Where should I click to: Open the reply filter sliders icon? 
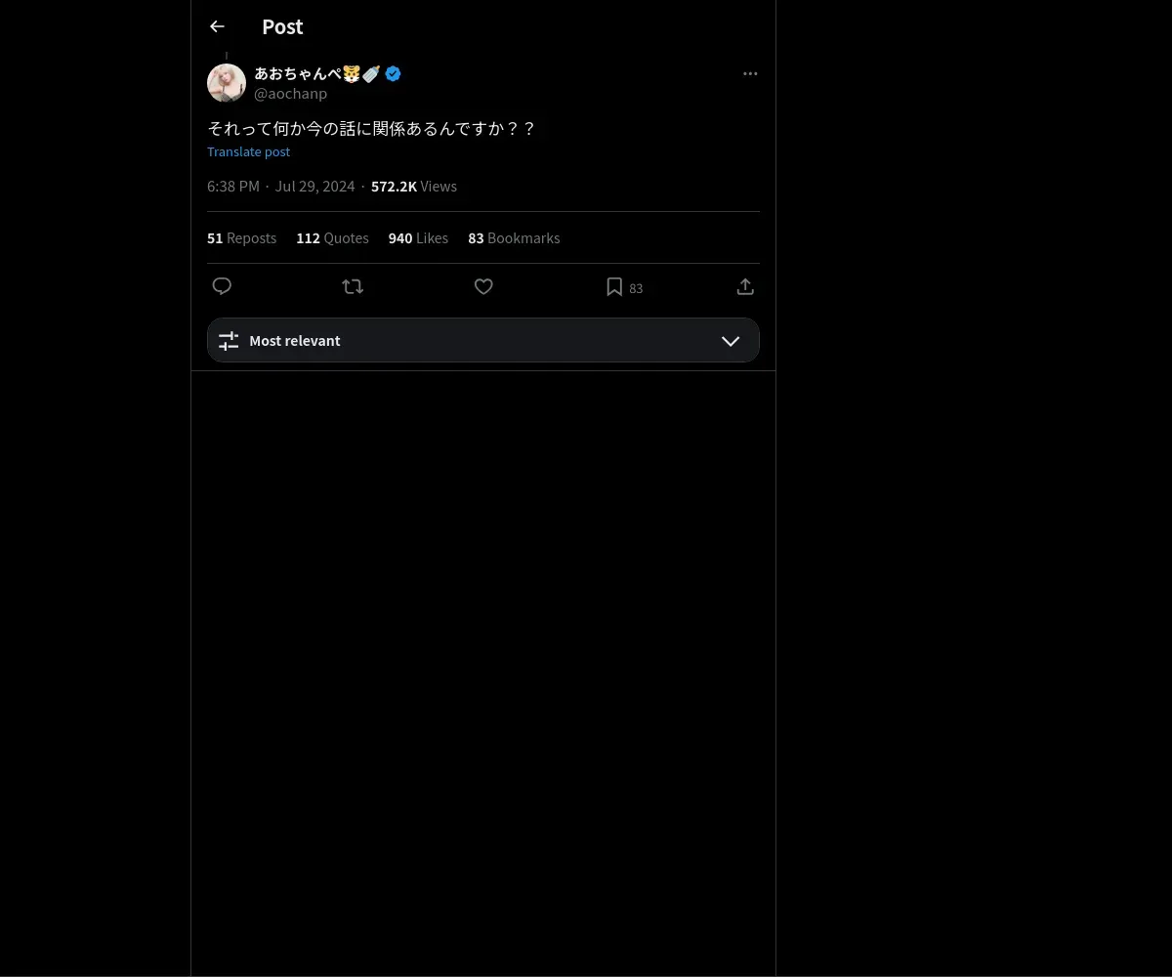(229, 341)
